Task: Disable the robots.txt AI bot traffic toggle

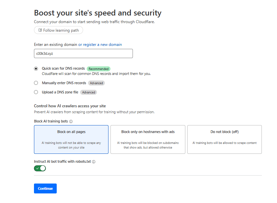Action: tap(40, 168)
